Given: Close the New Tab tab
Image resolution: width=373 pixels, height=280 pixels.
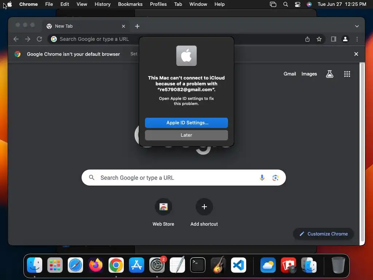Looking at the screenshot, I should tap(123, 26).
